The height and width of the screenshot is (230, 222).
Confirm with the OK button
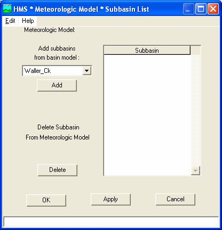point(46,200)
